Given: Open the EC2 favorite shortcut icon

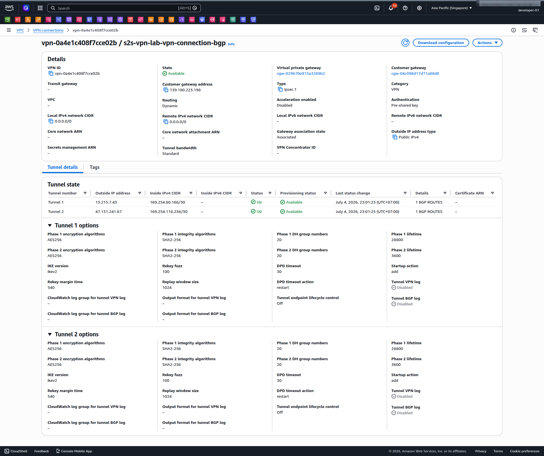Looking at the screenshot, I should (x=38, y=20).
